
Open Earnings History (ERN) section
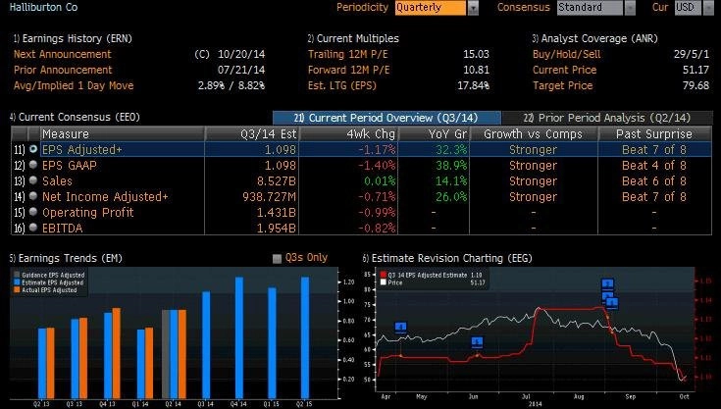pos(73,38)
